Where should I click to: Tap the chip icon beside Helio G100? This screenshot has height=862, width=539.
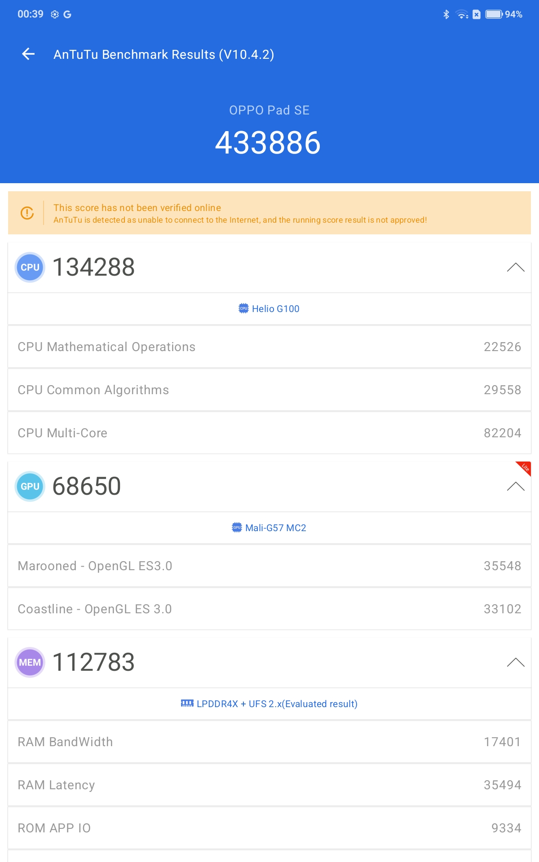pos(243,308)
